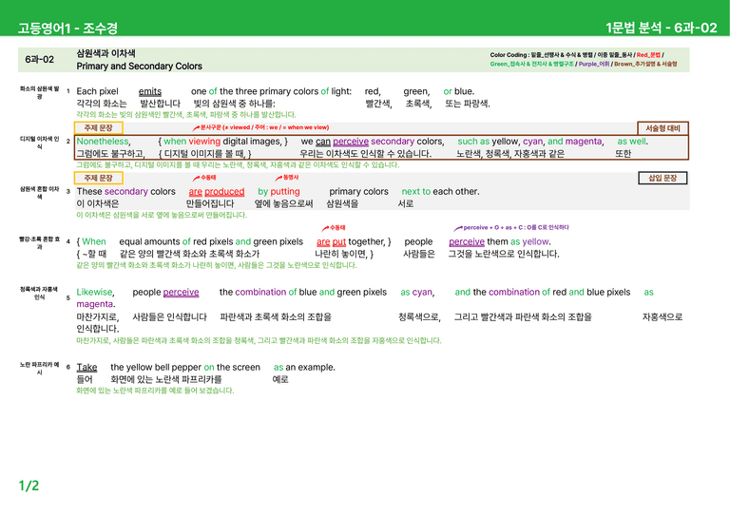
Task: Click the red verb "are put" in sentence 4
Action: click(x=331, y=241)
